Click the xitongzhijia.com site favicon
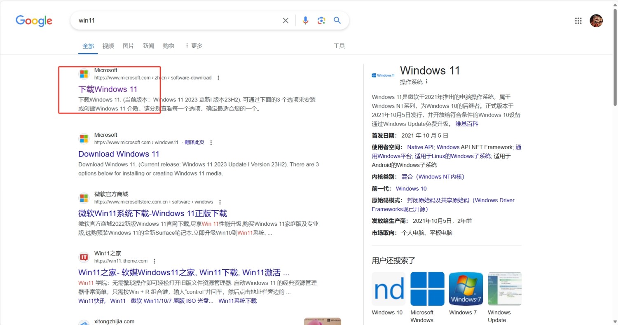 (x=84, y=323)
